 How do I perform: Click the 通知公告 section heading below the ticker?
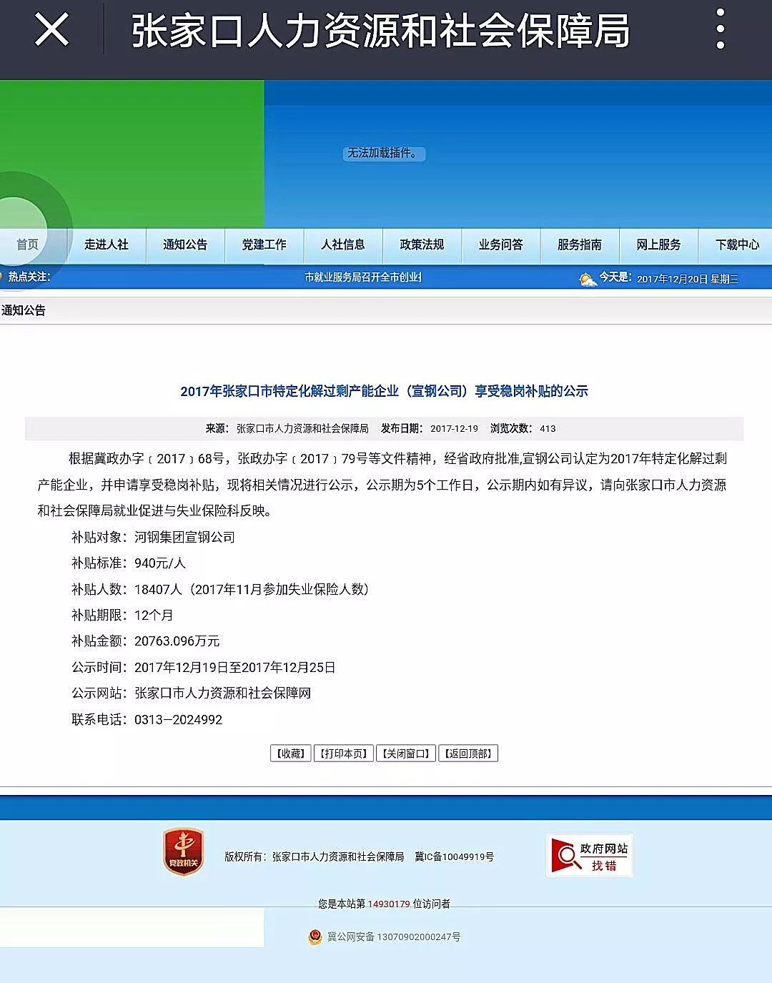pyautogui.click(x=24, y=310)
